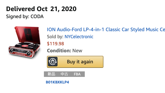Click the New condition value

click(77, 51)
